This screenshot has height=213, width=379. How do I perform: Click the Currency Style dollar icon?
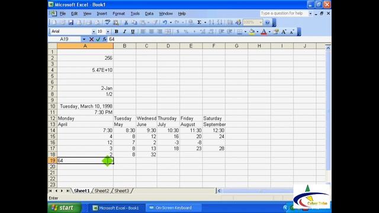pyautogui.click(x=178, y=31)
